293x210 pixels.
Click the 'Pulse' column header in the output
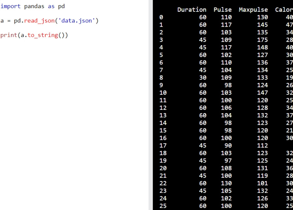tap(223, 10)
